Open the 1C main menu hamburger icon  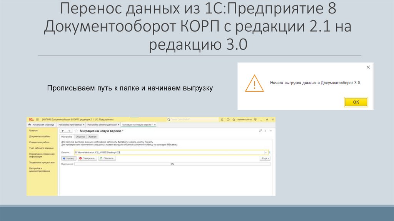click(x=37, y=119)
